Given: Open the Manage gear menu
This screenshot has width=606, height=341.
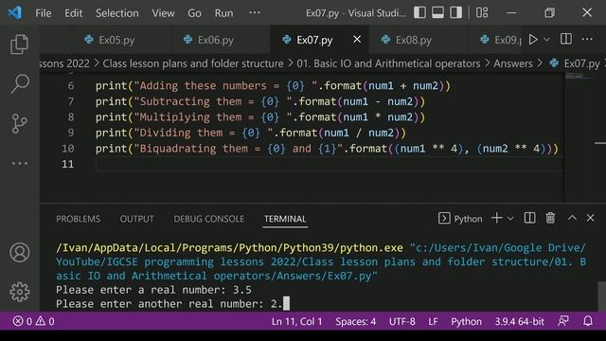Looking at the screenshot, I should pos(19,292).
